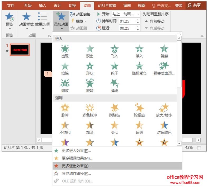Select the 脉冲 emphasis animation
This screenshot has width=208, height=187.
65,110
